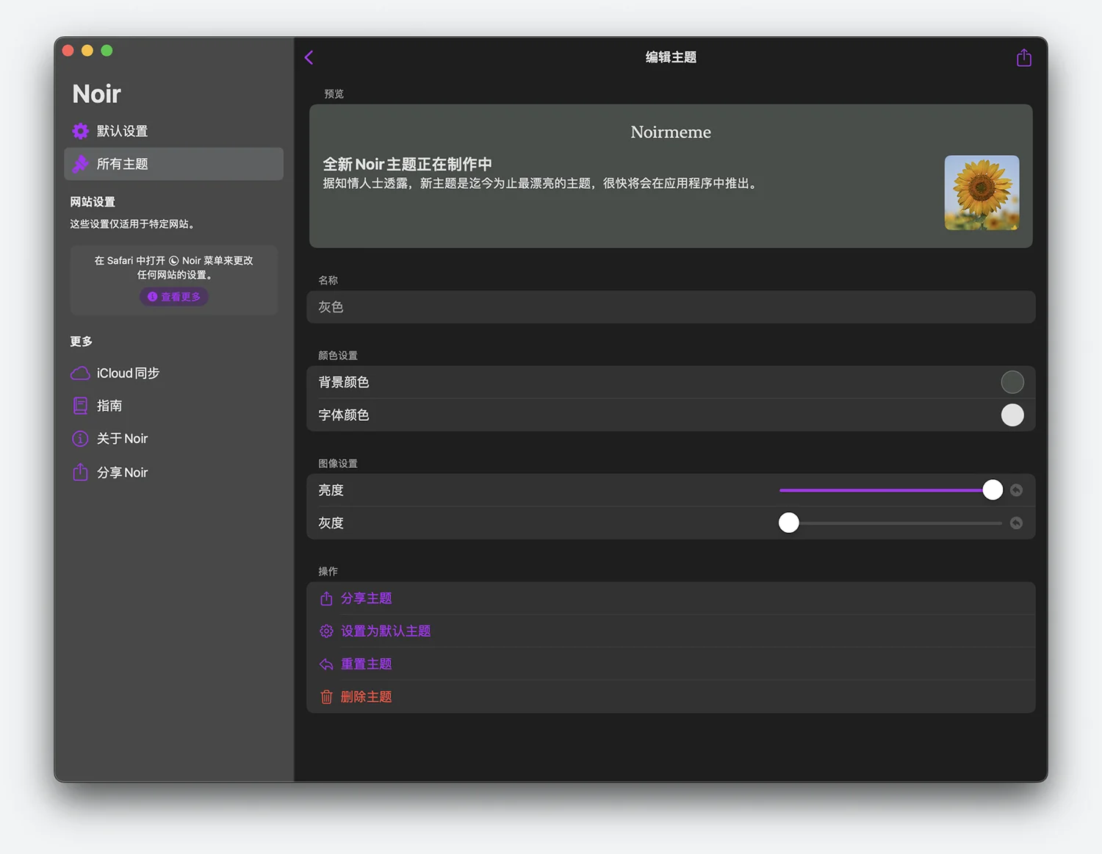Click the share icon beside 分享 Noir
The width and height of the screenshot is (1102, 854).
(80, 472)
